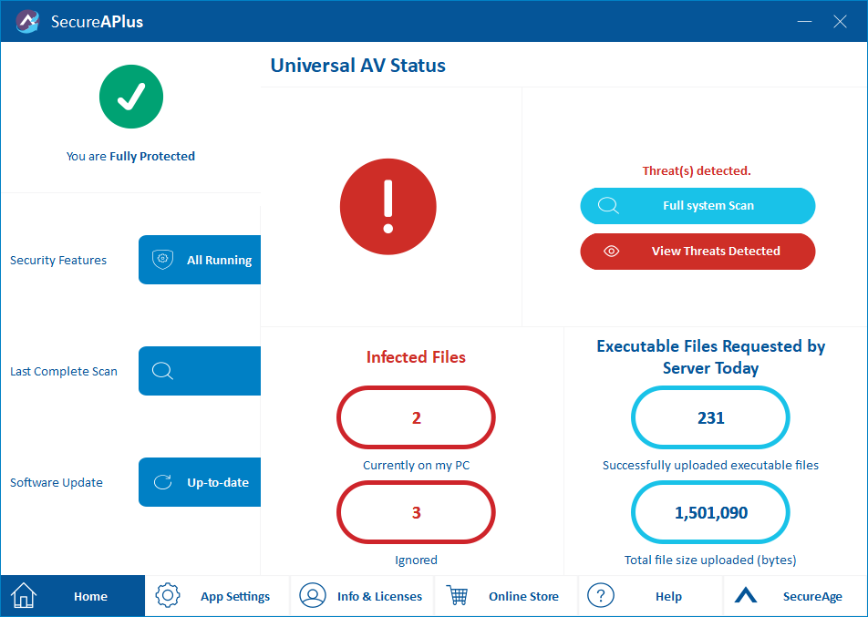The image size is (868, 617).
Task: Start a Full system Scan
Action: tap(697, 206)
